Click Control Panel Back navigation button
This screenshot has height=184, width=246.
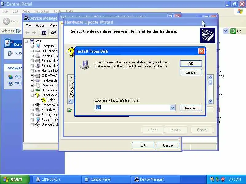point(10,21)
